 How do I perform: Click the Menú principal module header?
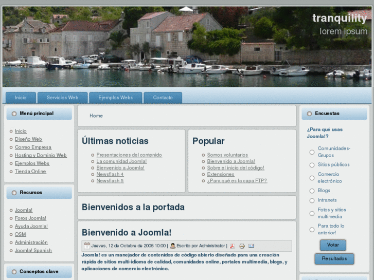click(x=39, y=114)
